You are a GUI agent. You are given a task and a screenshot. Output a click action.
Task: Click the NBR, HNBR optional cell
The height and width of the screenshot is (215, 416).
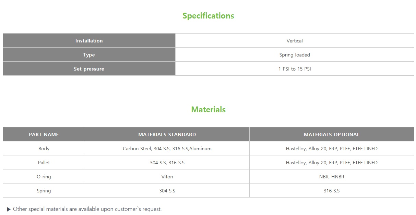pos(332,177)
